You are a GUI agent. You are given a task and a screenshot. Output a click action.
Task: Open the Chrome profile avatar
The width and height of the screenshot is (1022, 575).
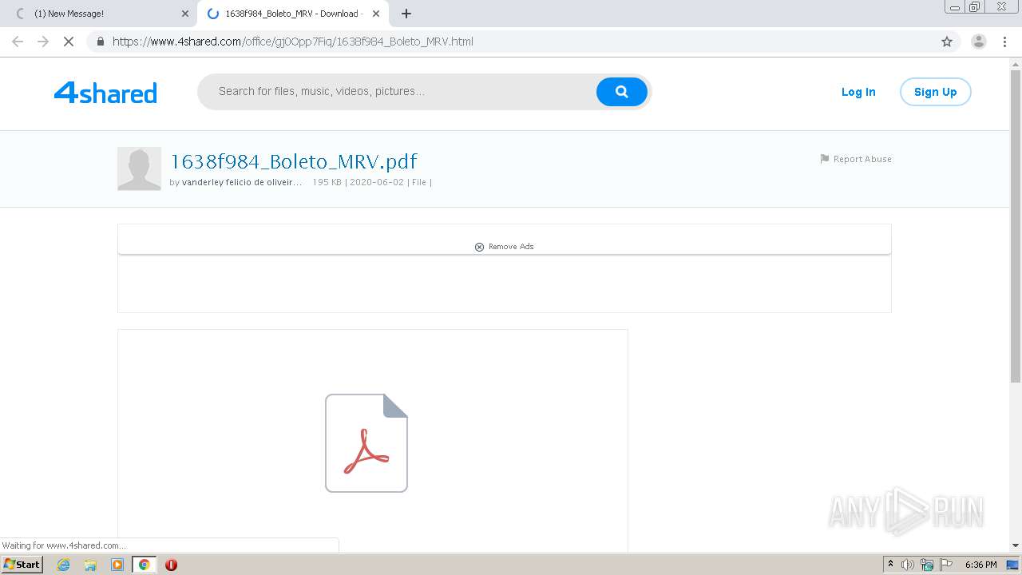(979, 42)
